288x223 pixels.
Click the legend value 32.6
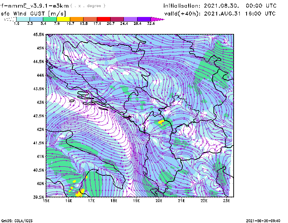[151, 23]
